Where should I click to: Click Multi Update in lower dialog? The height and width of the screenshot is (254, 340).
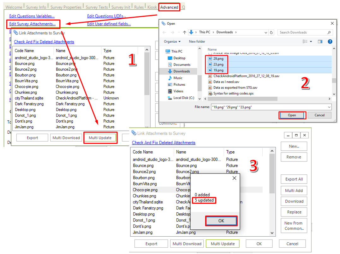223,244
